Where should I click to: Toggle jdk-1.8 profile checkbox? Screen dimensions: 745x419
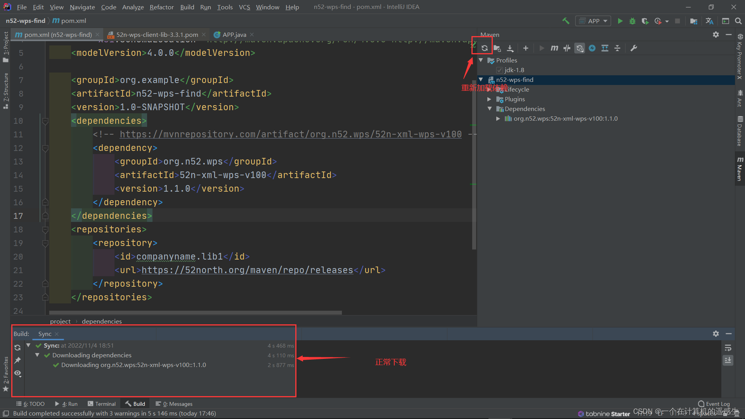[x=499, y=70]
